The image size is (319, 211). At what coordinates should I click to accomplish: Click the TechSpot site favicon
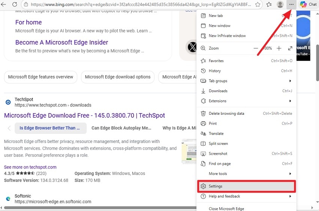point(8,102)
